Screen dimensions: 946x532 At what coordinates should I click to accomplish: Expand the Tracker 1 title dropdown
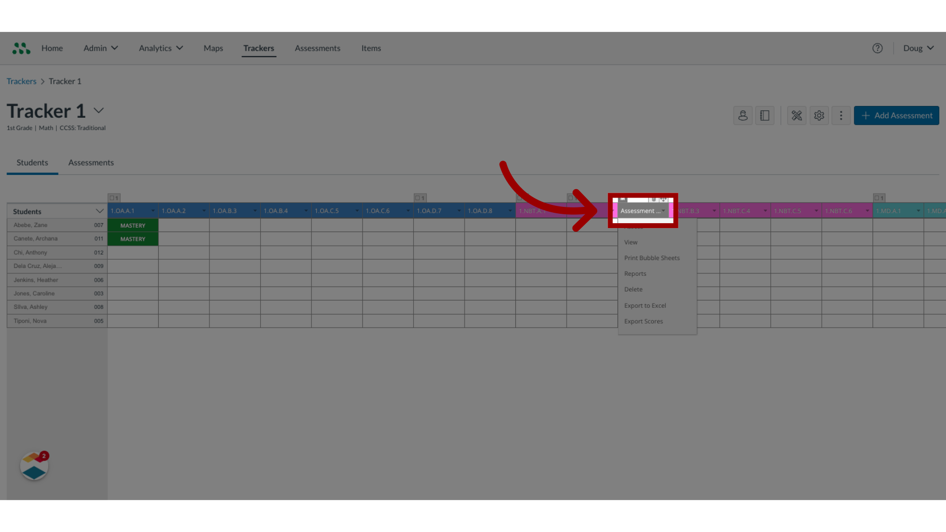[x=99, y=110]
